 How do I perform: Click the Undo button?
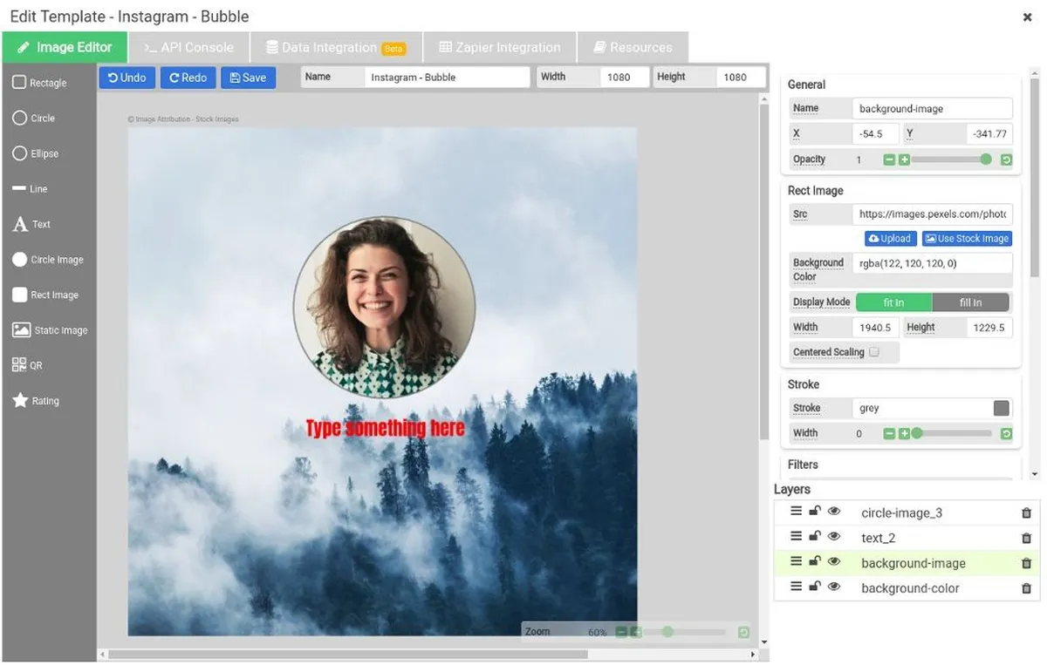pyautogui.click(x=127, y=78)
